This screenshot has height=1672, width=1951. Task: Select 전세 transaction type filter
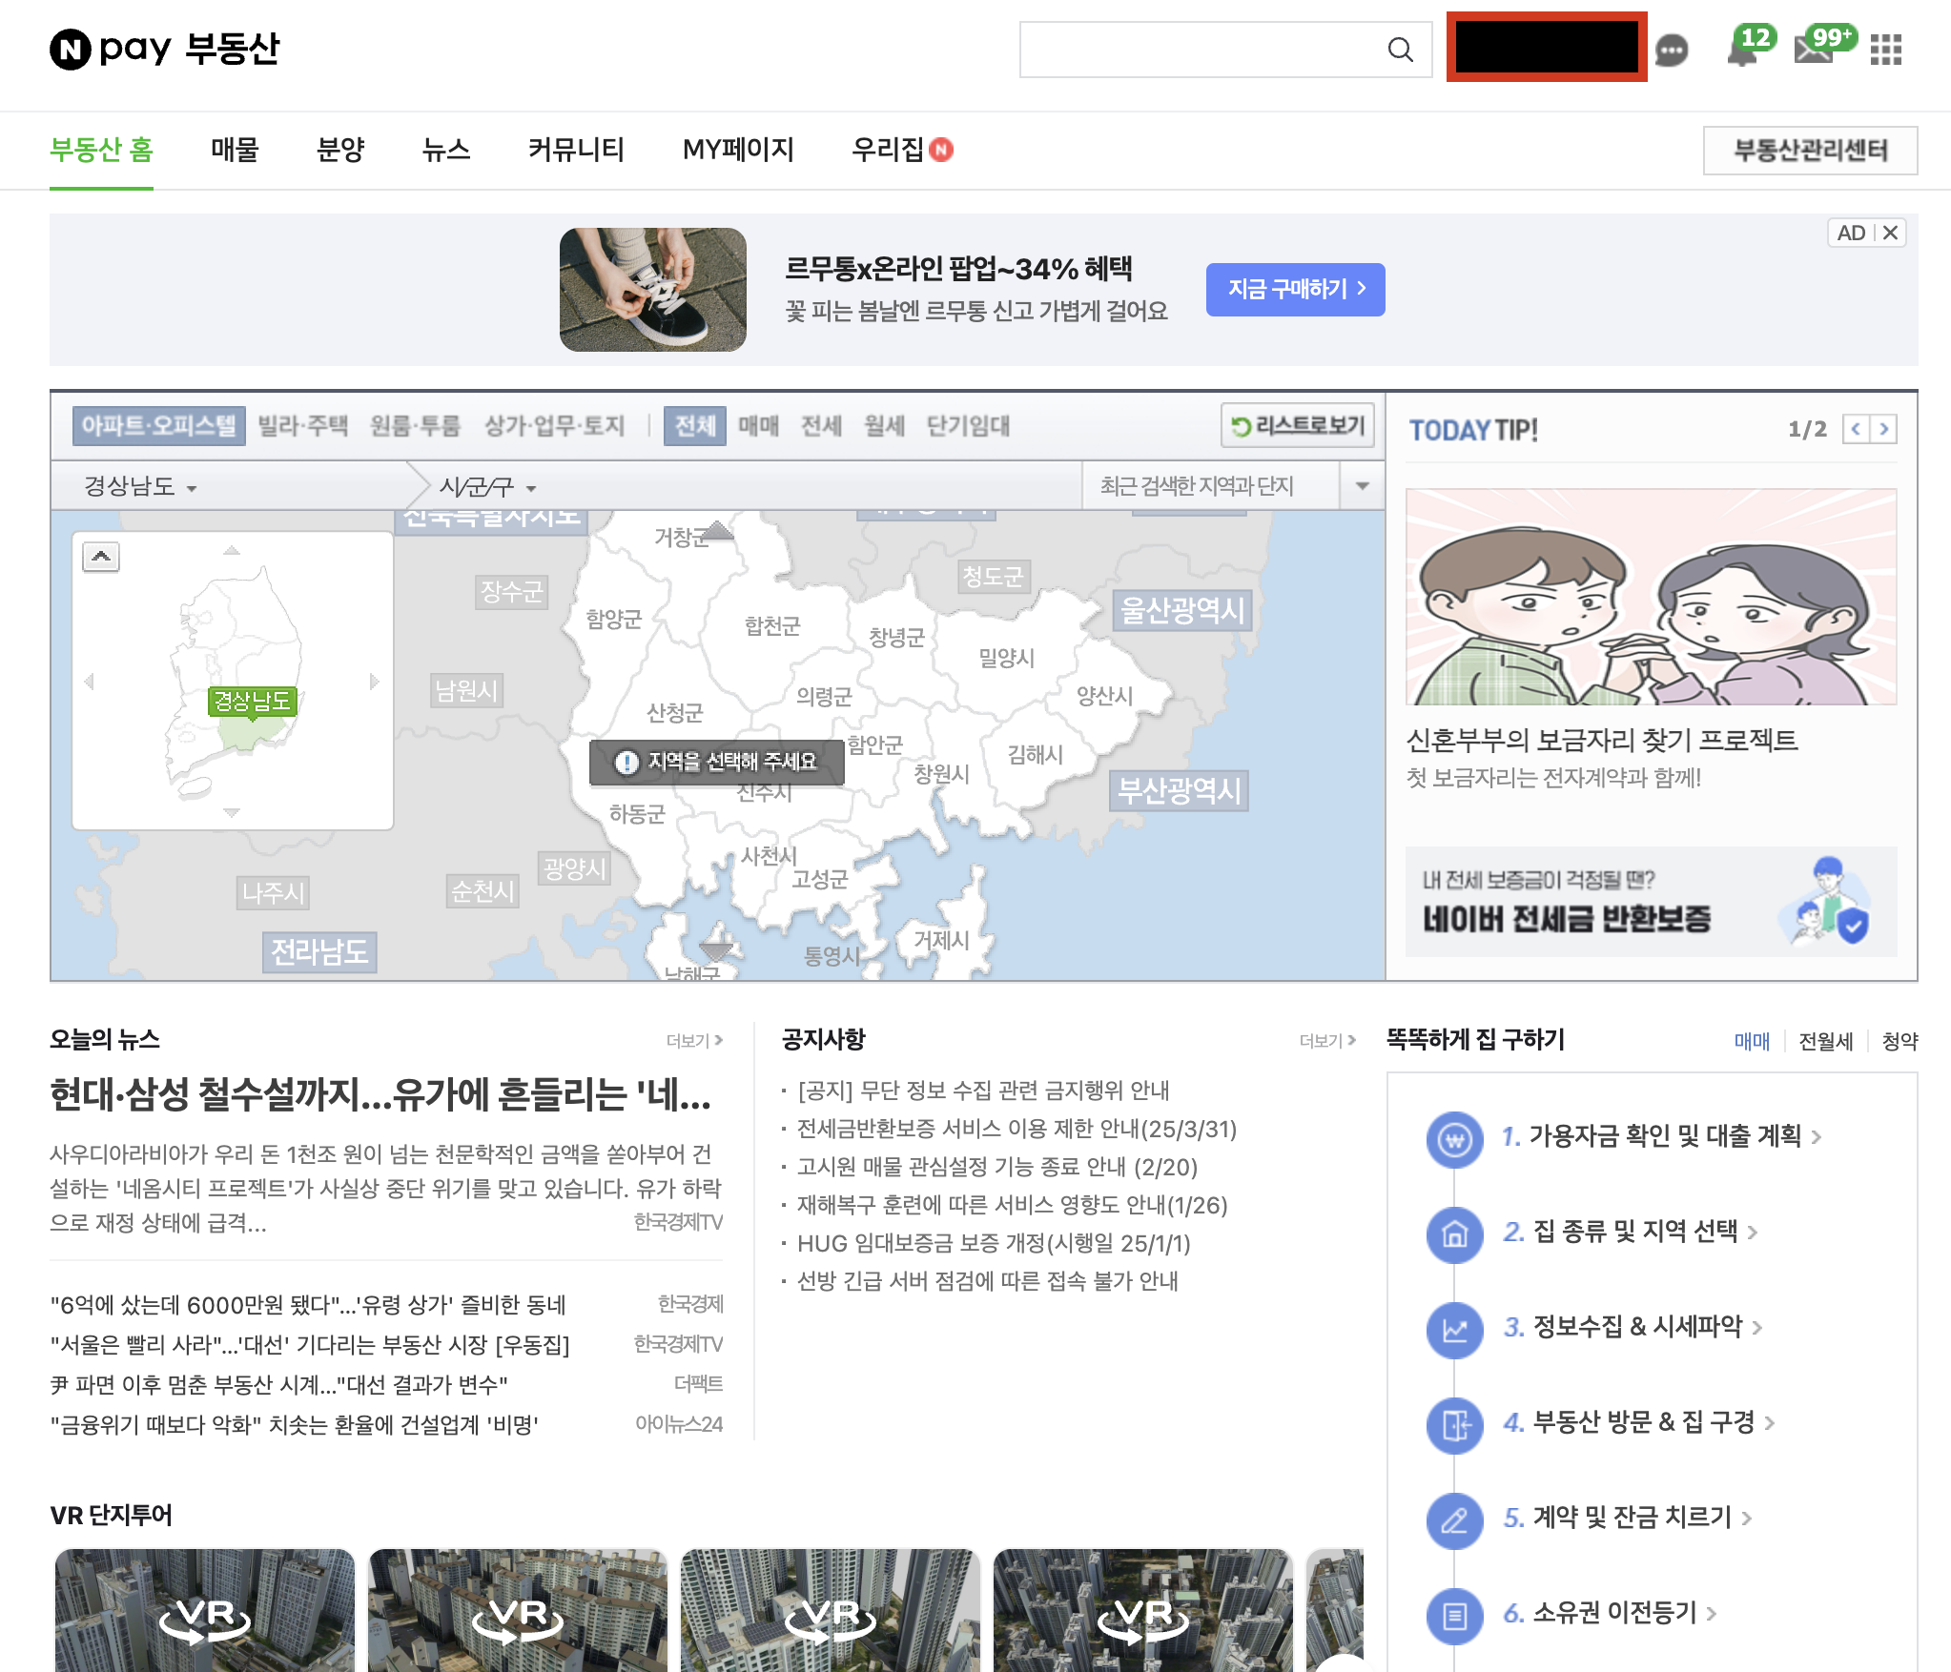[x=821, y=425]
